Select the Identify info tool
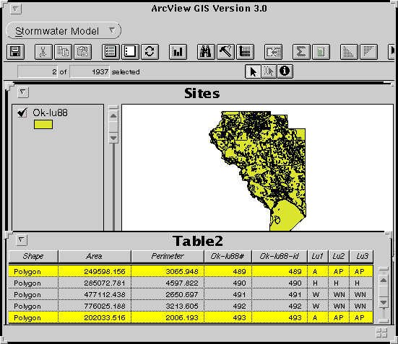398x344 pixels. coord(285,71)
